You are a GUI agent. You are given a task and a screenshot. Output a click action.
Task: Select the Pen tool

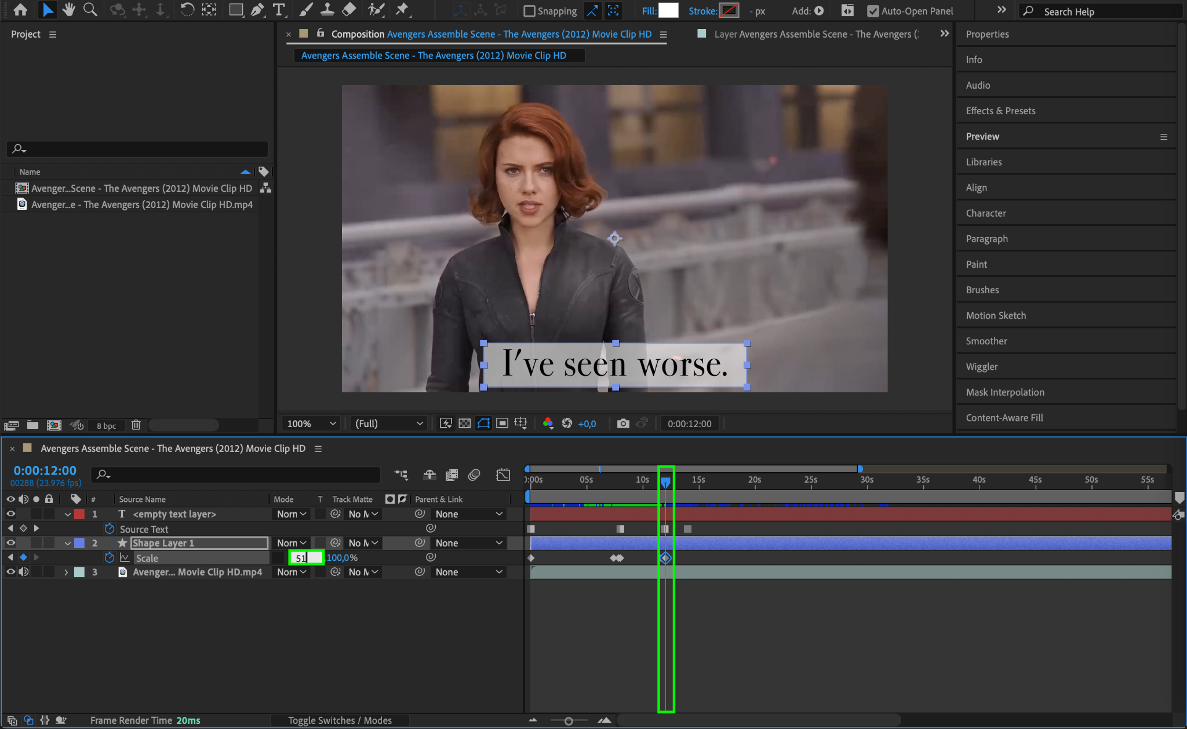coord(257,10)
